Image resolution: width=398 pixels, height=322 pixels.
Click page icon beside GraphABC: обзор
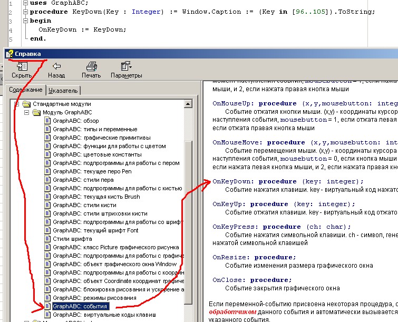[47, 121]
